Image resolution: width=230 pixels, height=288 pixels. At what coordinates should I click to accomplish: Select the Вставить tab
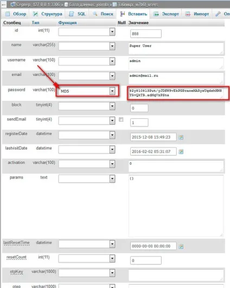click(x=133, y=14)
